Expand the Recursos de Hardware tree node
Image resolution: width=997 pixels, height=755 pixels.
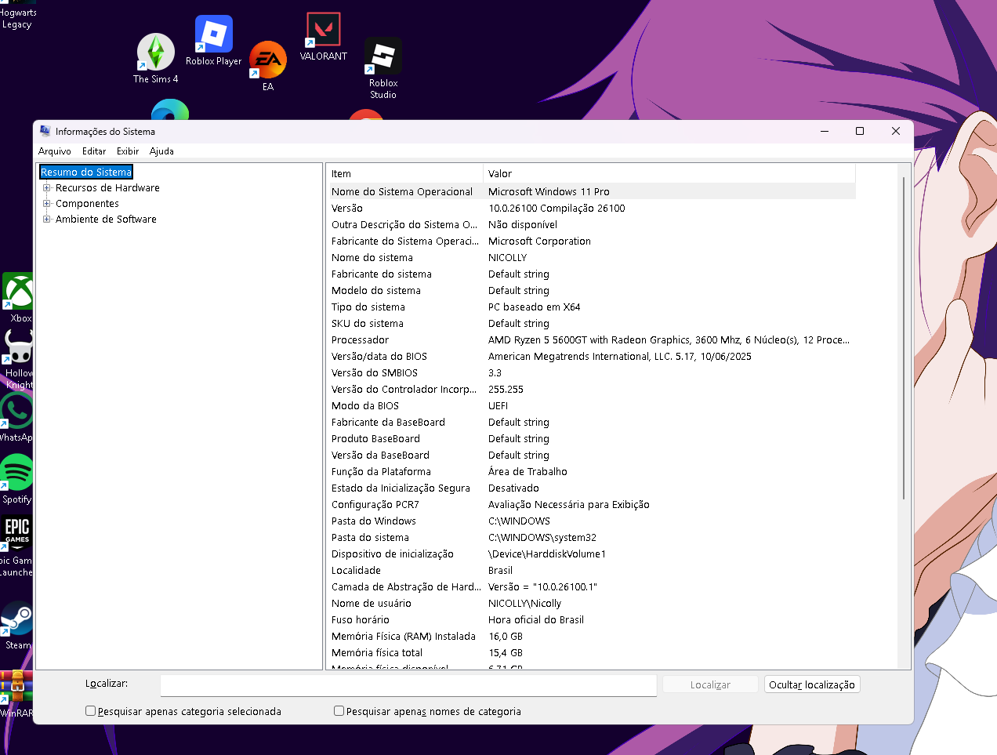47,188
